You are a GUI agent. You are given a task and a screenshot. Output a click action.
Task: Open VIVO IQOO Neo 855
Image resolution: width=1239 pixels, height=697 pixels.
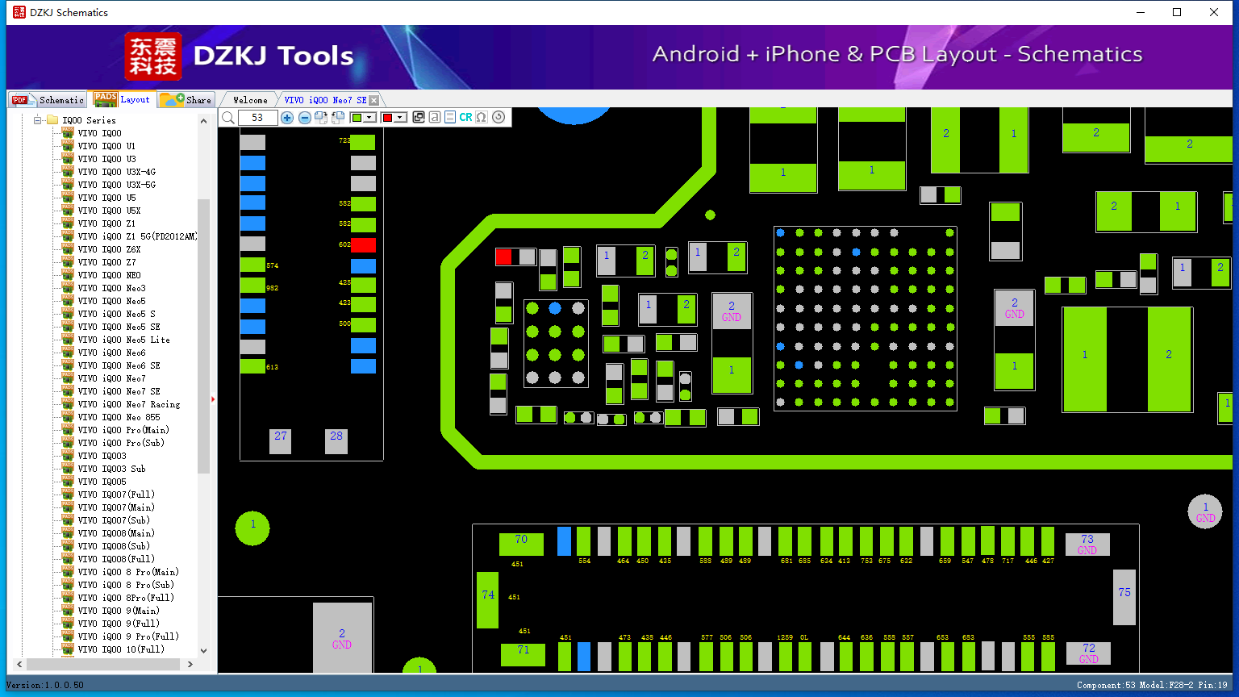(119, 417)
